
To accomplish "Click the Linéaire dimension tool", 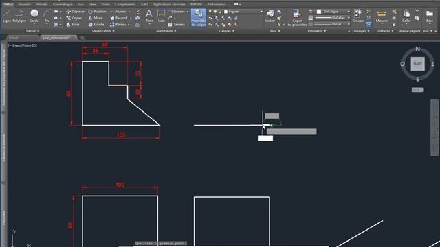I will point(177,12).
